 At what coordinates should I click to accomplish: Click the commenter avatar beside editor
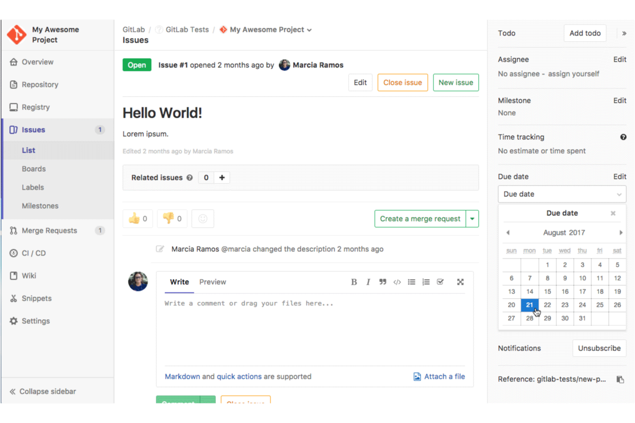point(138,281)
